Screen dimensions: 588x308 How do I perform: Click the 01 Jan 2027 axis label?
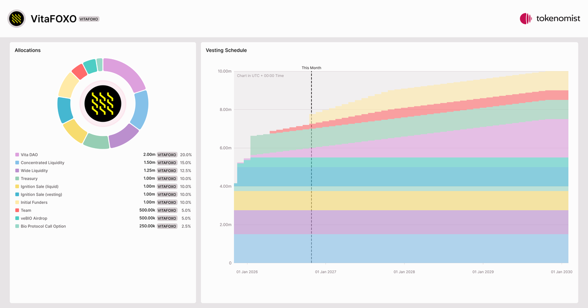tap(325, 272)
